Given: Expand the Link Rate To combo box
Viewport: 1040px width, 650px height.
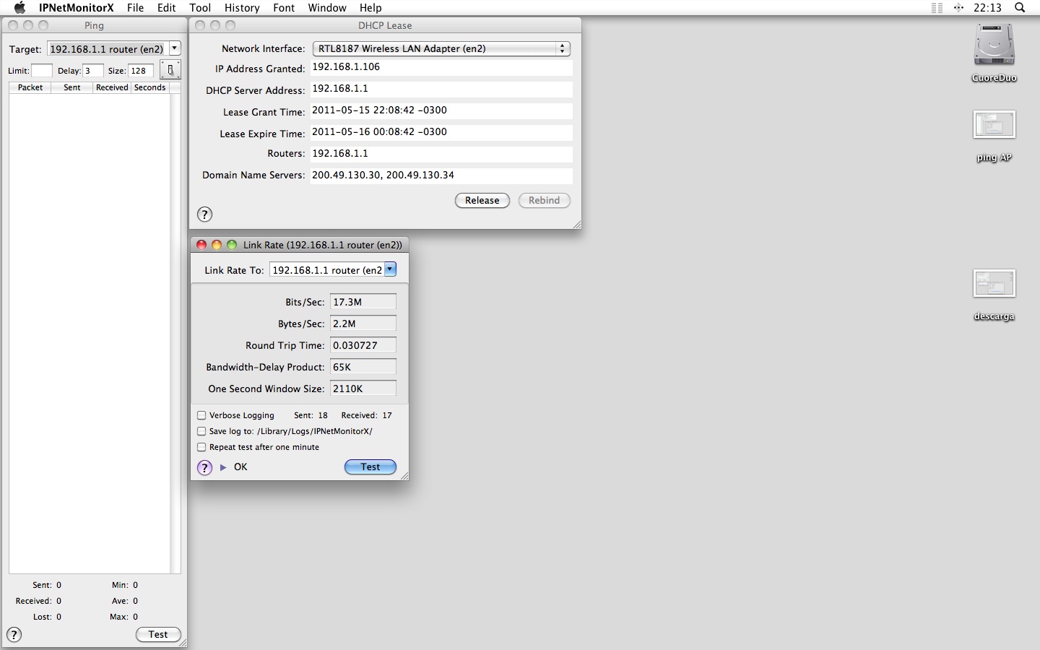Looking at the screenshot, I should [390, 269].
